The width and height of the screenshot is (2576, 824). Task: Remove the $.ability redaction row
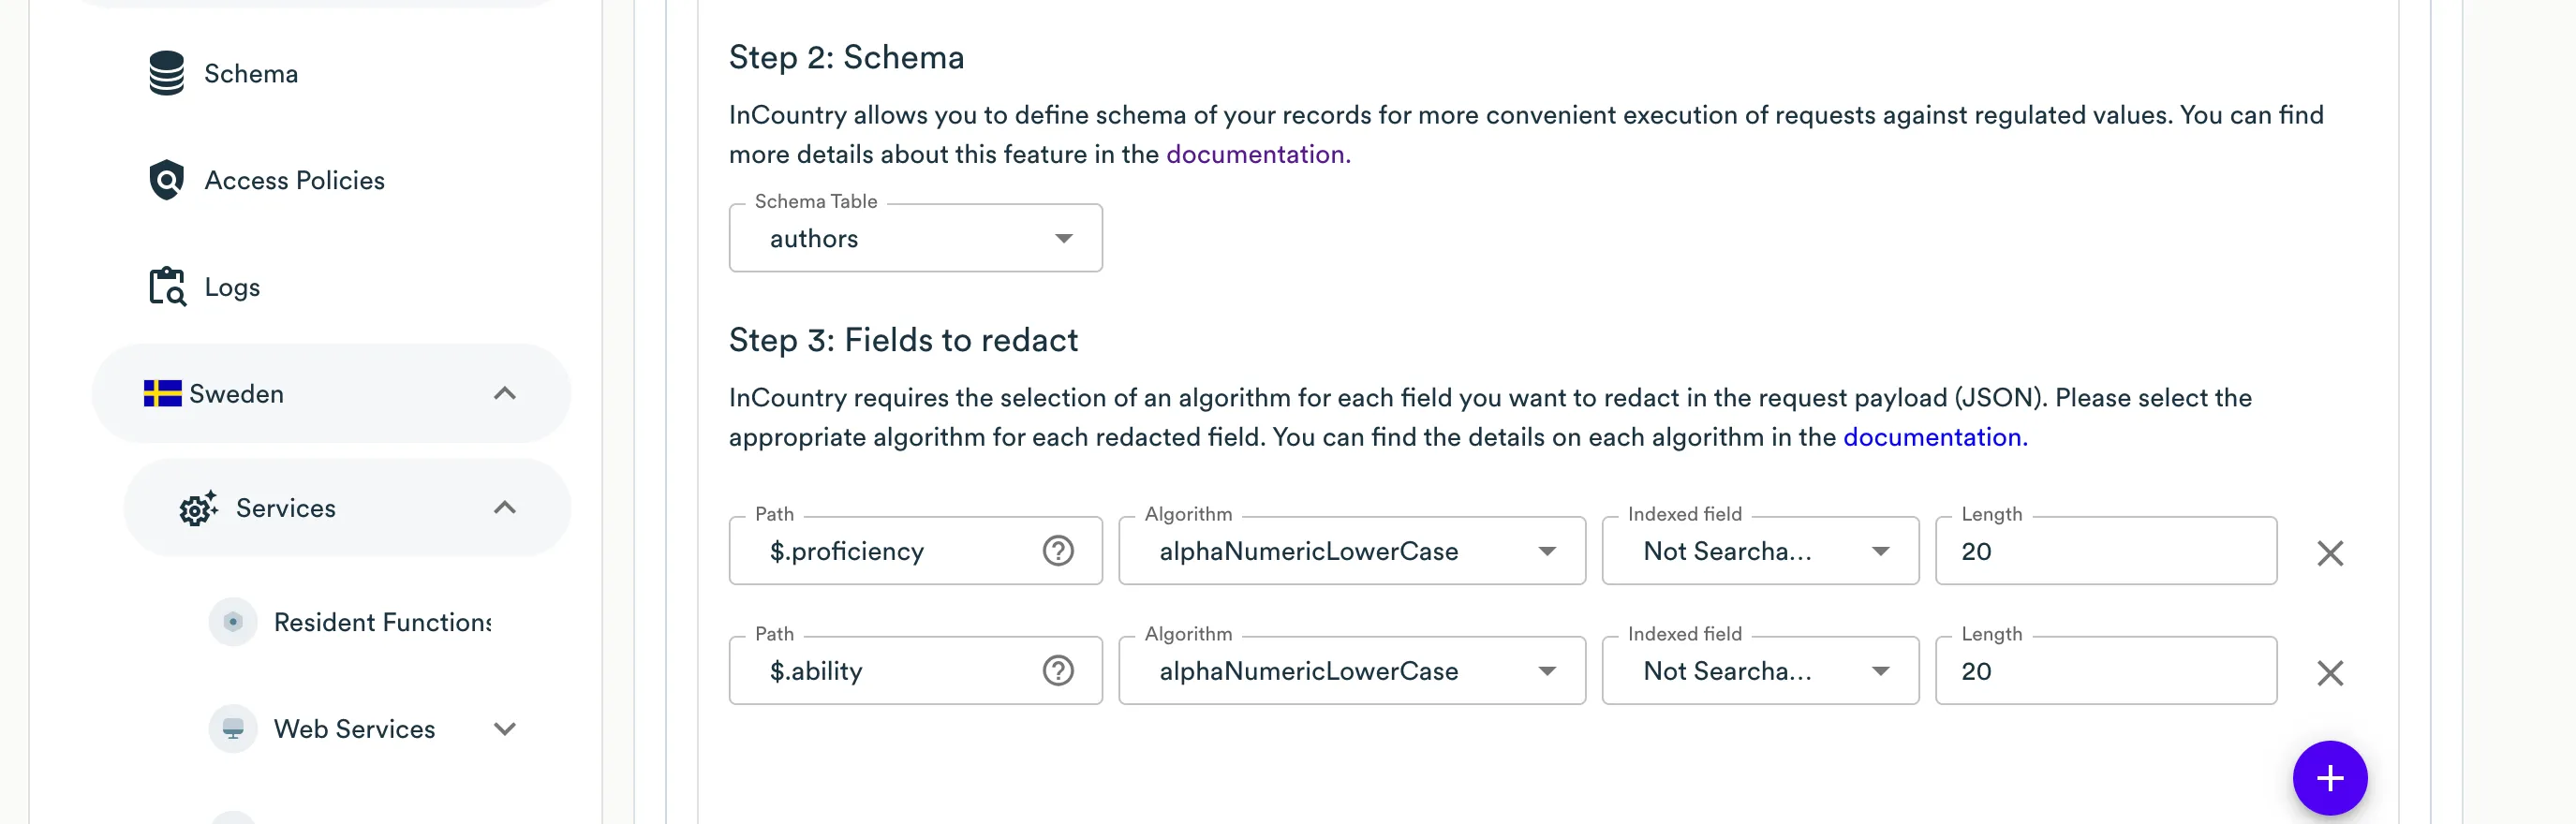coord(2330,673)
